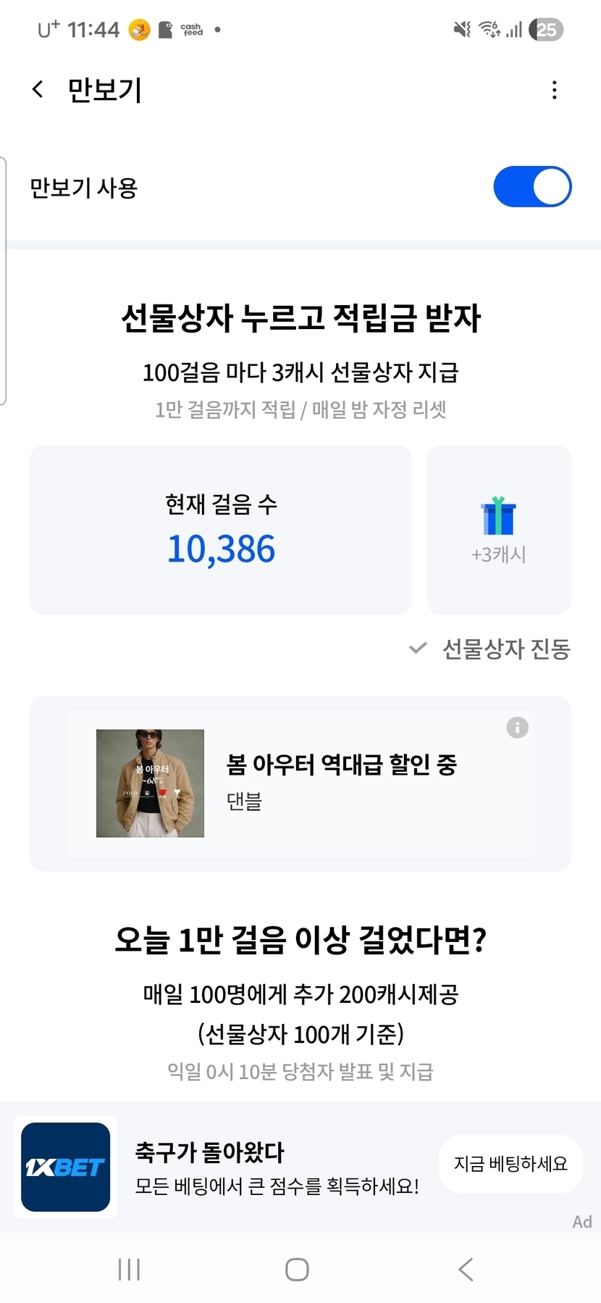Tap the 1XBET logo icon
This screenshot has height=1303, width=601.
point(65,1167)
